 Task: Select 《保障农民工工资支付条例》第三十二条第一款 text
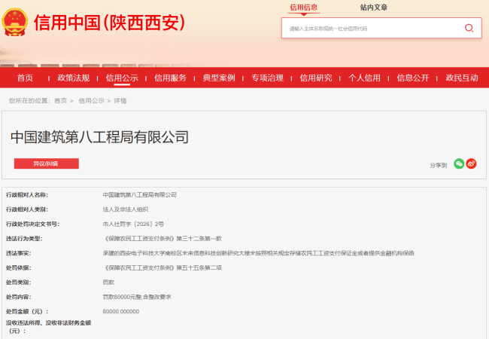point(162,239)
